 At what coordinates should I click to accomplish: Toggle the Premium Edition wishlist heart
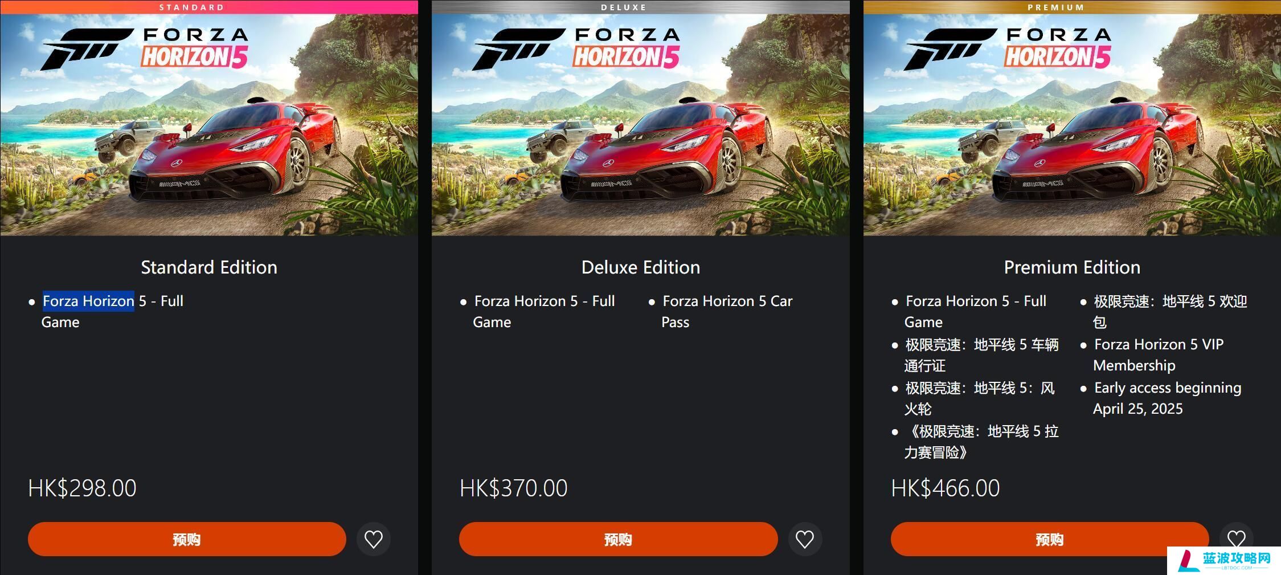pyautogui.click(x=1236, y=539)
